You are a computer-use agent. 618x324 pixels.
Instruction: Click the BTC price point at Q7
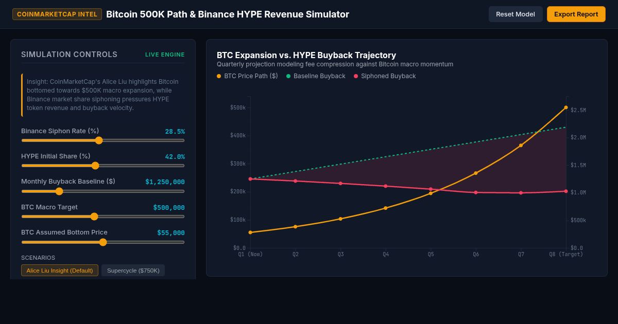pyautogui.click(x=521, y=146)
